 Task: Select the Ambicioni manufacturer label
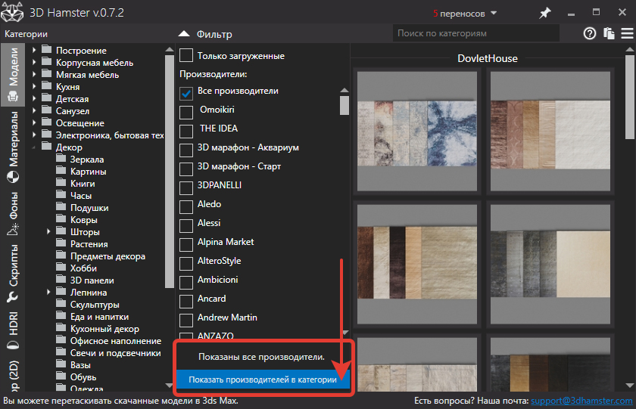[218, 280]
